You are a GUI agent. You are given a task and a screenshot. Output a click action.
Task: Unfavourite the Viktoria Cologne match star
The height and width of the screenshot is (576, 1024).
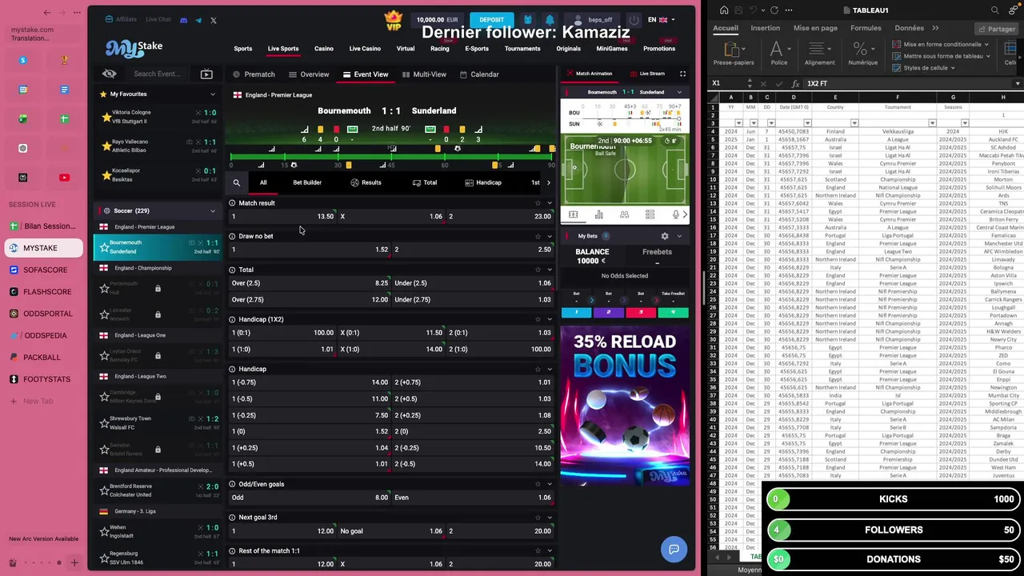106,117
